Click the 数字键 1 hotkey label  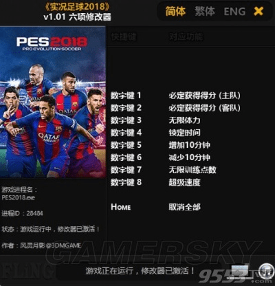126,96
